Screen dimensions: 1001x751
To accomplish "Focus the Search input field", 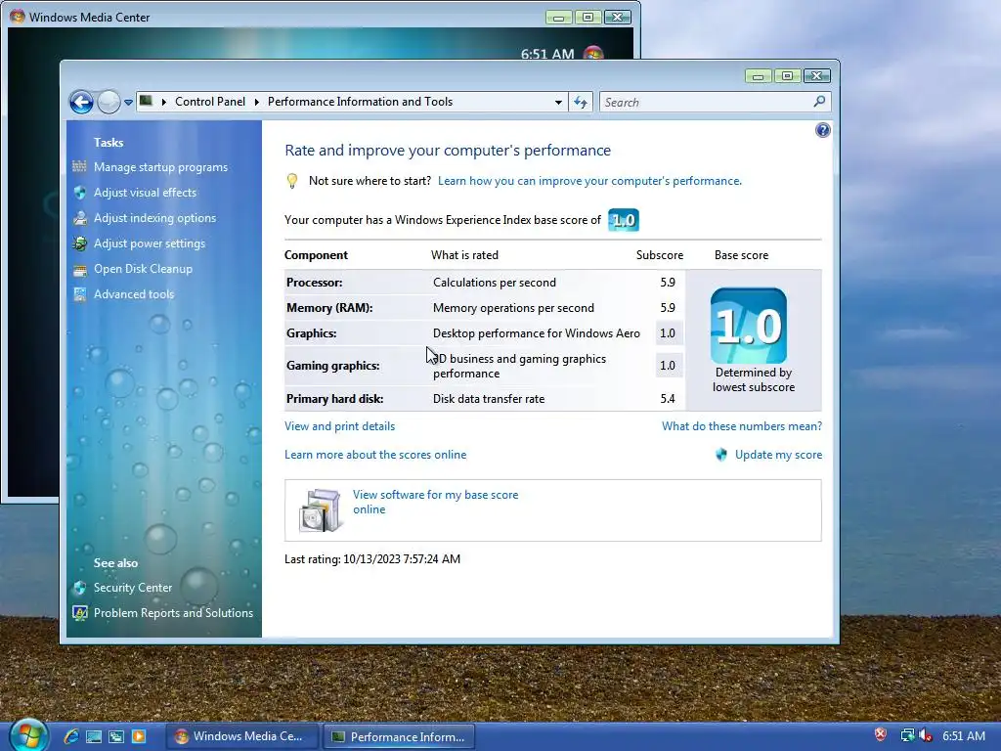I will (x=705, y=102).
